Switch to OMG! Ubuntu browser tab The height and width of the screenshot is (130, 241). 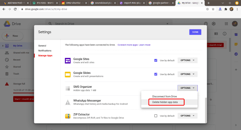[74, 3]
